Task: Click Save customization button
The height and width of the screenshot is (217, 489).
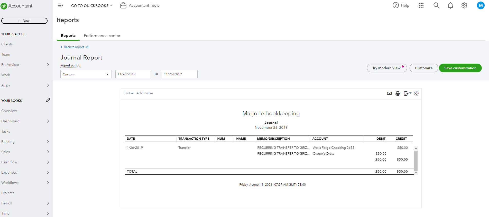Action: point(460,68)
